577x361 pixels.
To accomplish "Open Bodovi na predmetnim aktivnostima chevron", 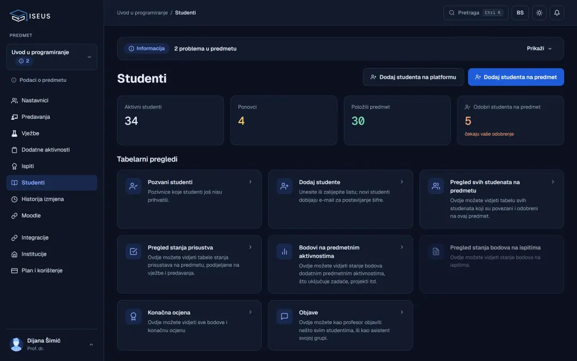I will [x=401, y=248].
